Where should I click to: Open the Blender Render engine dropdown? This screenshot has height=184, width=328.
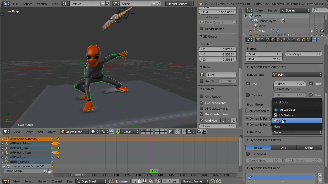coord(180,4)
